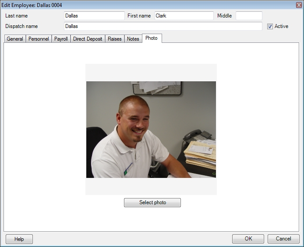The width and height of the screenshot is (304, 247).
Task: Open Help for this dialog
Action: tap(19, 239)
